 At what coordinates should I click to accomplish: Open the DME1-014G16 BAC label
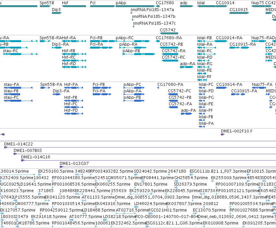pos(36,157)
